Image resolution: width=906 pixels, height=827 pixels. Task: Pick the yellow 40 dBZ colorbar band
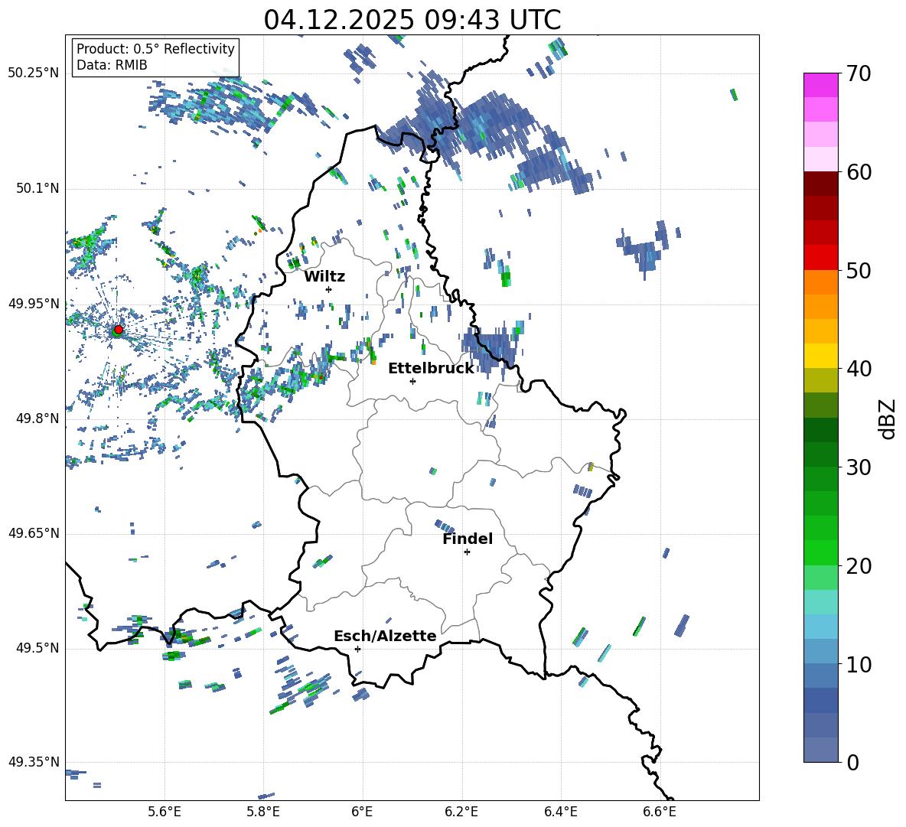coord(820,356)
